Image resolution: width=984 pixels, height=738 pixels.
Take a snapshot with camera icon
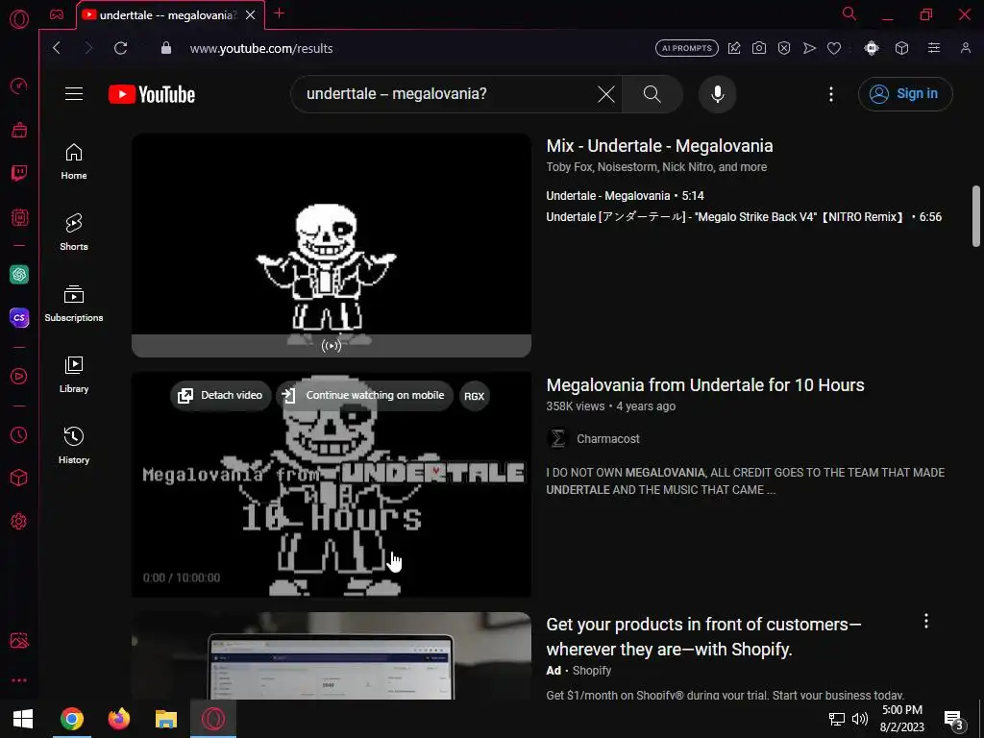point(759,48)
